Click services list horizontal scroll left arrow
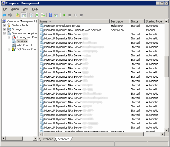Image resolution: width=170 pixels, height=147 pixels. pyautogui.click(x=41, y=134)
